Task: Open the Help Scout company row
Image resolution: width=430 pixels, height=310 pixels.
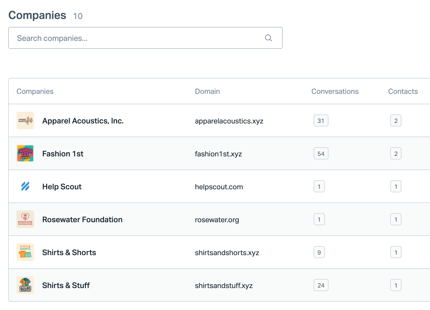Action: click(219, 186)
